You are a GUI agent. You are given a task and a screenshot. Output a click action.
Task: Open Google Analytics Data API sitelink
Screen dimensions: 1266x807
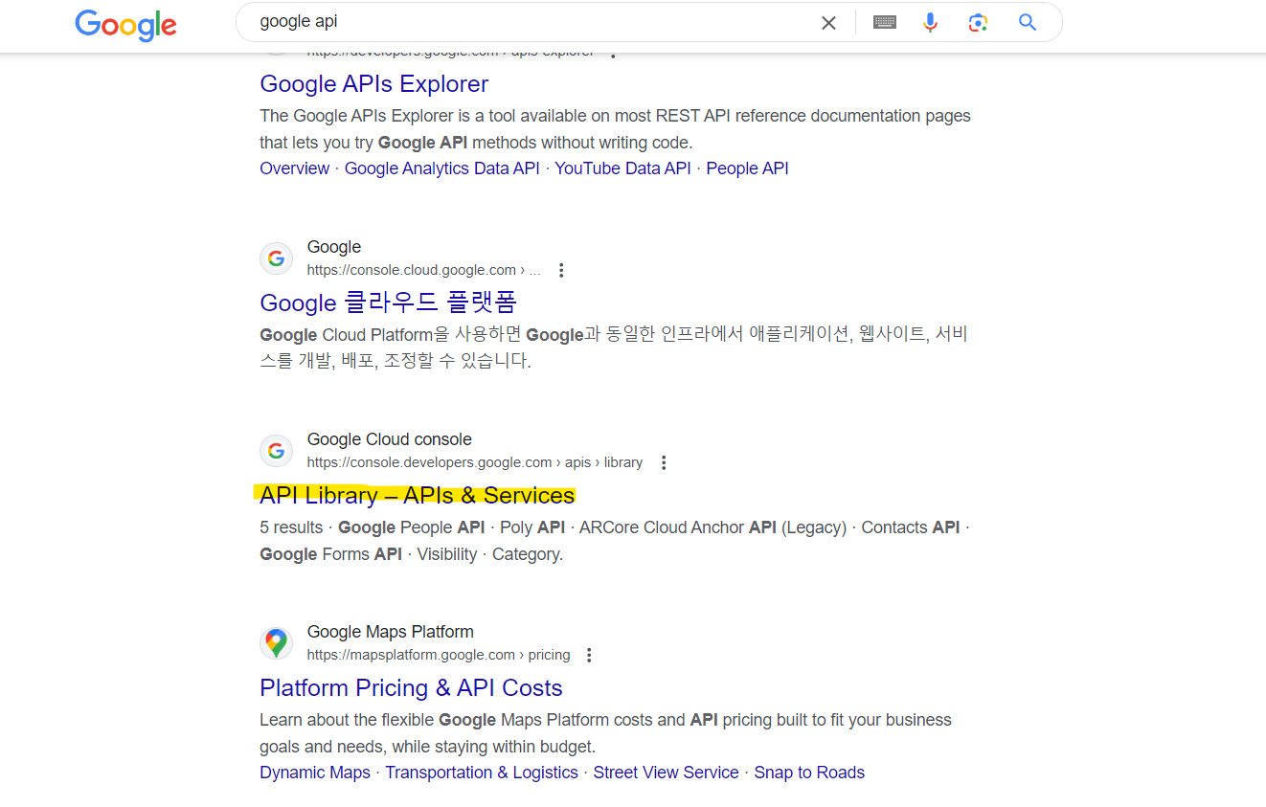442,168
